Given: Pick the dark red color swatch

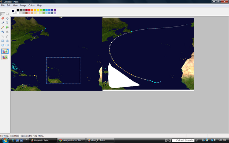Looking at the screenshot, I should click(x=26, y=10).
